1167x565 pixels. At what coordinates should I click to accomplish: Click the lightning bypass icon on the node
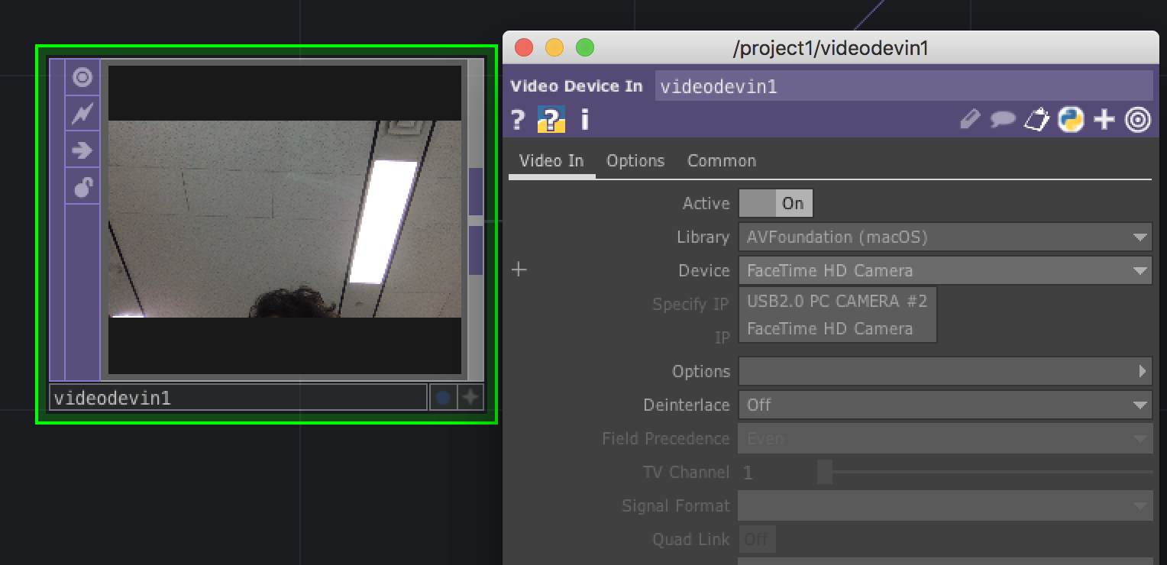(82, 113)
